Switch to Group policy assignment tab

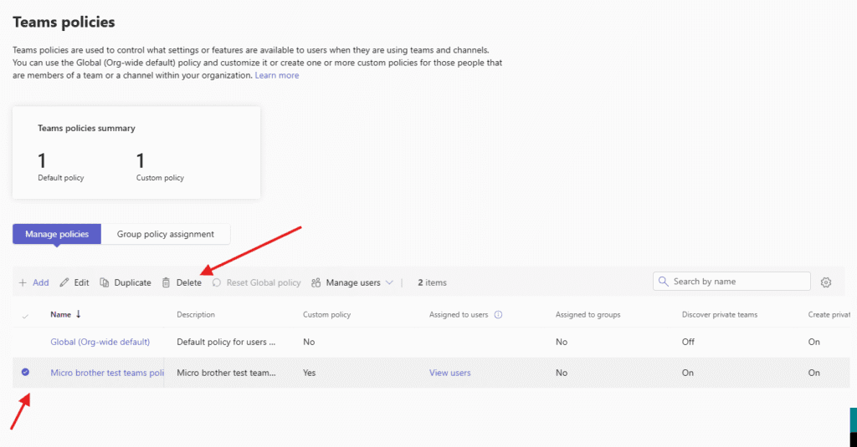[166, 234]
